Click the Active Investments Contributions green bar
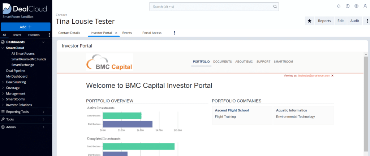The width and height of the screenshot is (370, 156). click(122, 116)
